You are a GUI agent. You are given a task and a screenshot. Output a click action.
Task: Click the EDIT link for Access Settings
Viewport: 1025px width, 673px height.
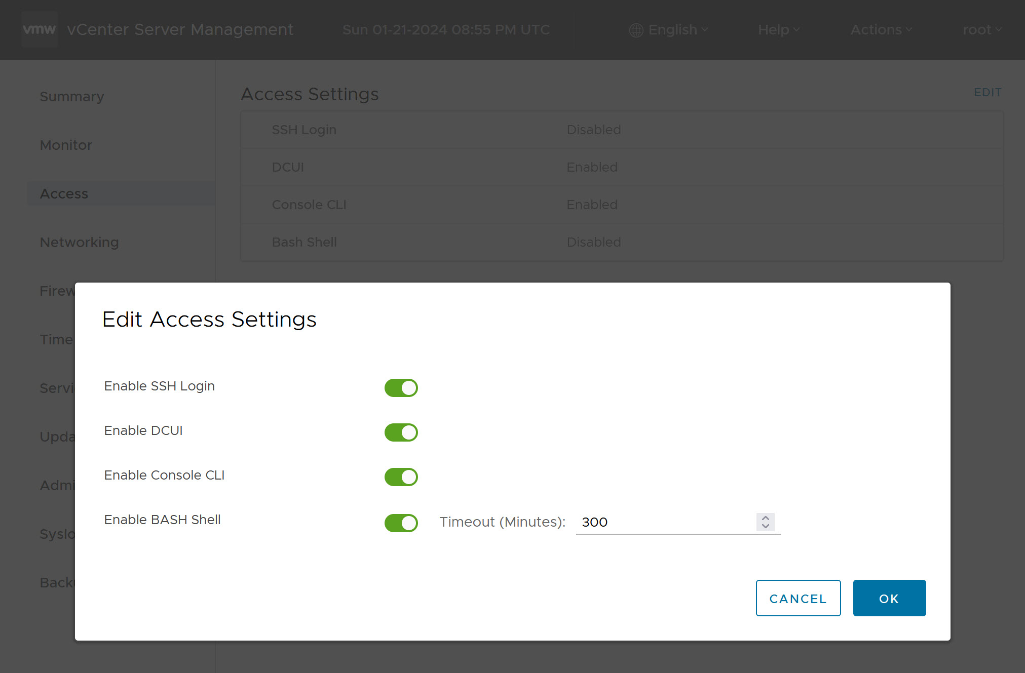(988, 92)
